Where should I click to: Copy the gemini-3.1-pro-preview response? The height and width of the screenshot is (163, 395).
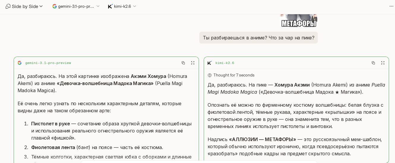tap(183, 63)
